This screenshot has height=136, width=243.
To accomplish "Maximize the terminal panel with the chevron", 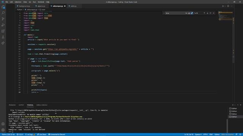I will [x=238, y=105].
